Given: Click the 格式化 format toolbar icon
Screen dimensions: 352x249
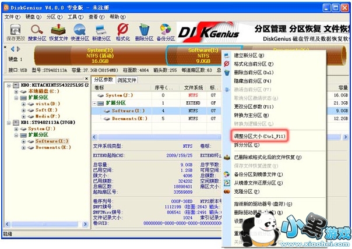Looking at the screenshot, I should click(x=123, y=32).
